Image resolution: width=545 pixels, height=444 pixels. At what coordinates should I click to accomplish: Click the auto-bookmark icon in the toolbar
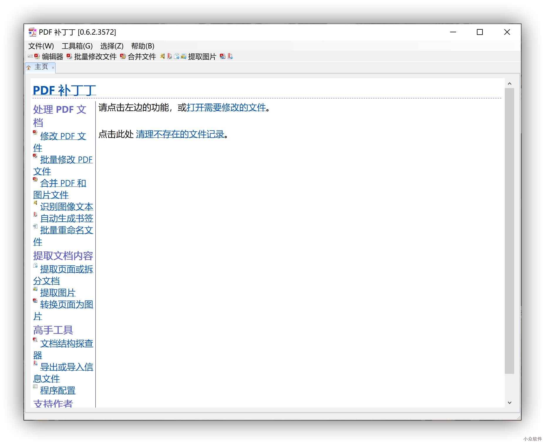pyautogui.click(x=169, y=56)
